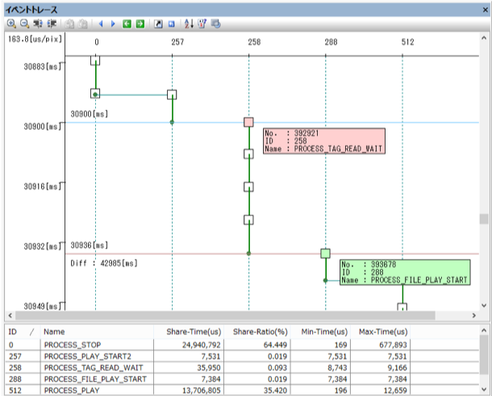
Task: Click the table scroll down arrow
Action: point(484,390)
